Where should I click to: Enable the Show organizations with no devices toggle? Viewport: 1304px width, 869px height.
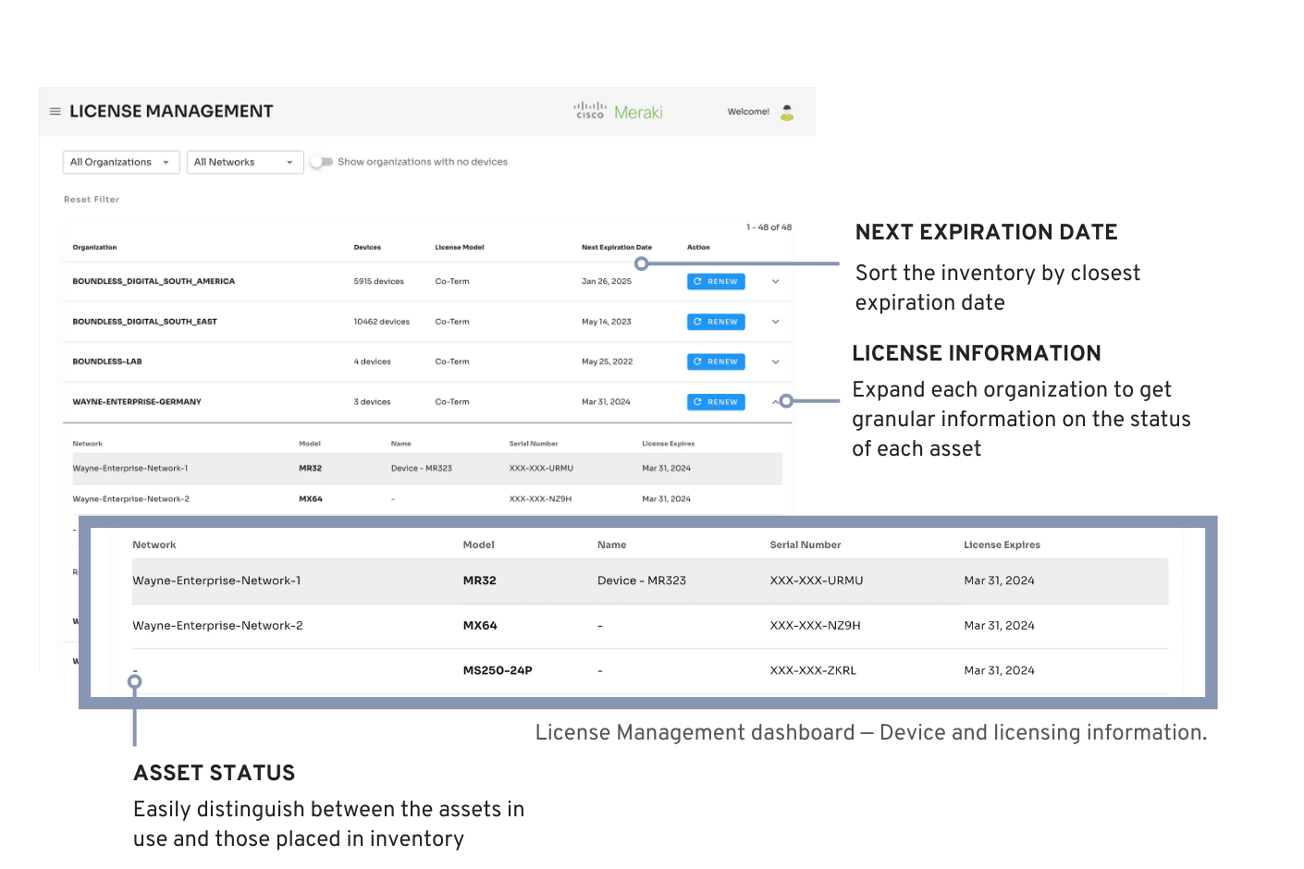click(x=322, y=161)
